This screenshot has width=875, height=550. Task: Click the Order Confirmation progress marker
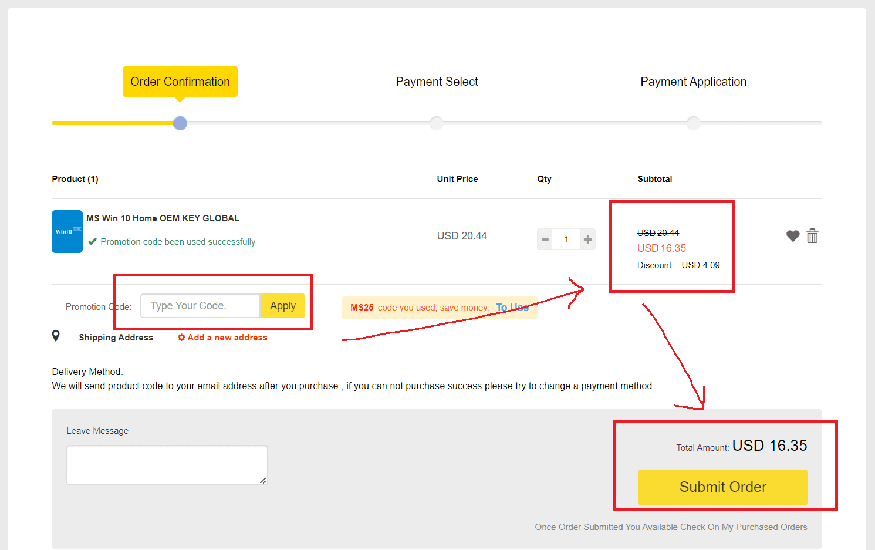(x=180, y=123)
